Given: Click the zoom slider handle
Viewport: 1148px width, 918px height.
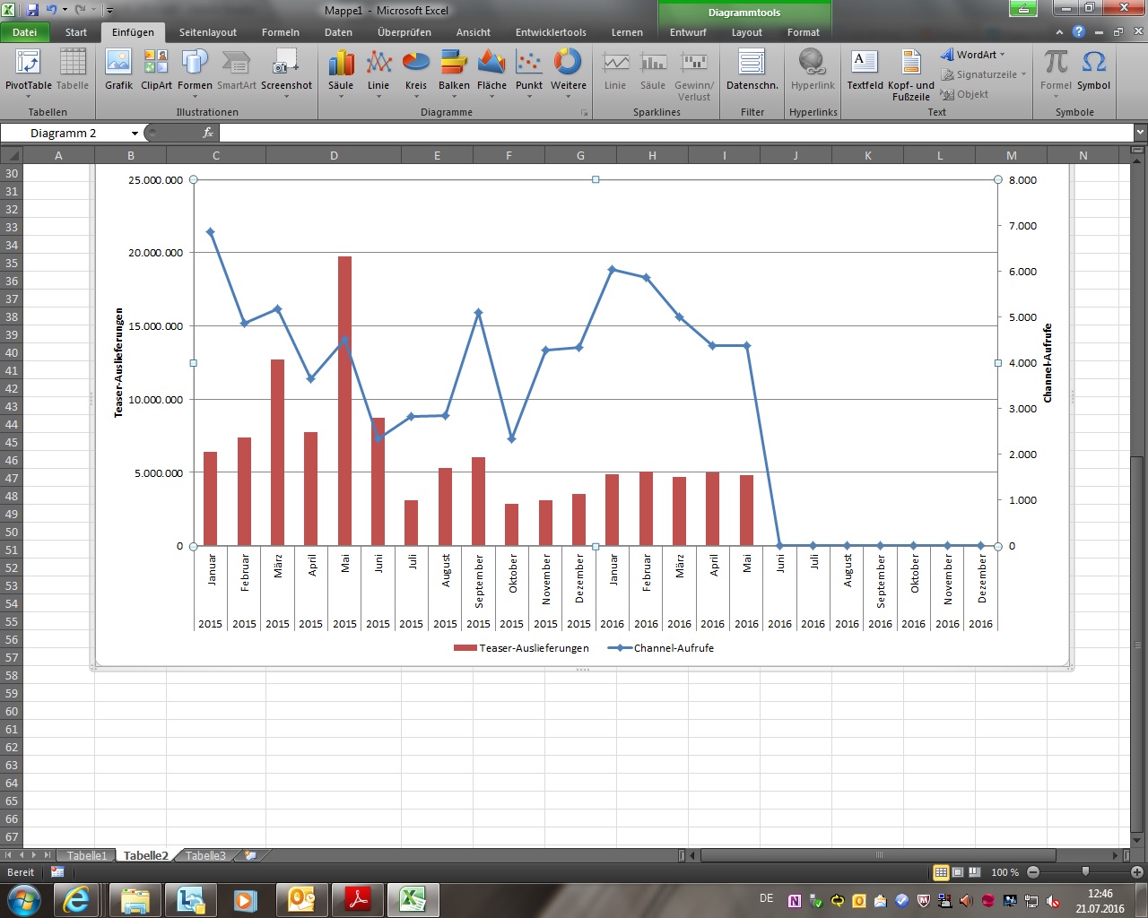Looking at the screenshot, I should click(1085, 872).
